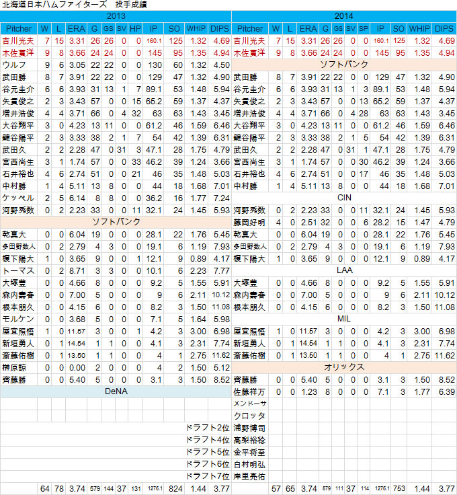Select the title 北海道日本ハムファイターズ 投手成績
The height and width of the screenshot is (495, 457).
point(75,5)
